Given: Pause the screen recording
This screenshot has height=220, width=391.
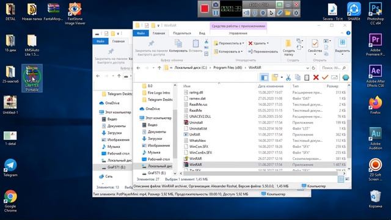Looking at the screenshot, I should [216, 13].
